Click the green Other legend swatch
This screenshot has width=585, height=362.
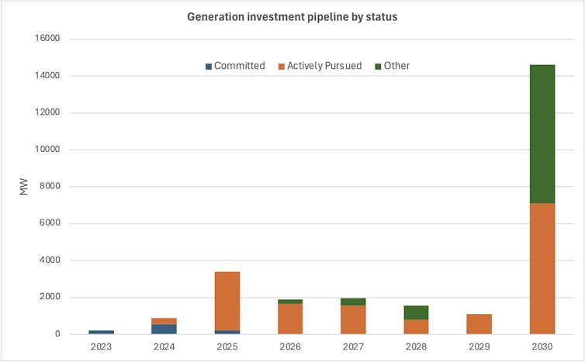tap(377, 67)
